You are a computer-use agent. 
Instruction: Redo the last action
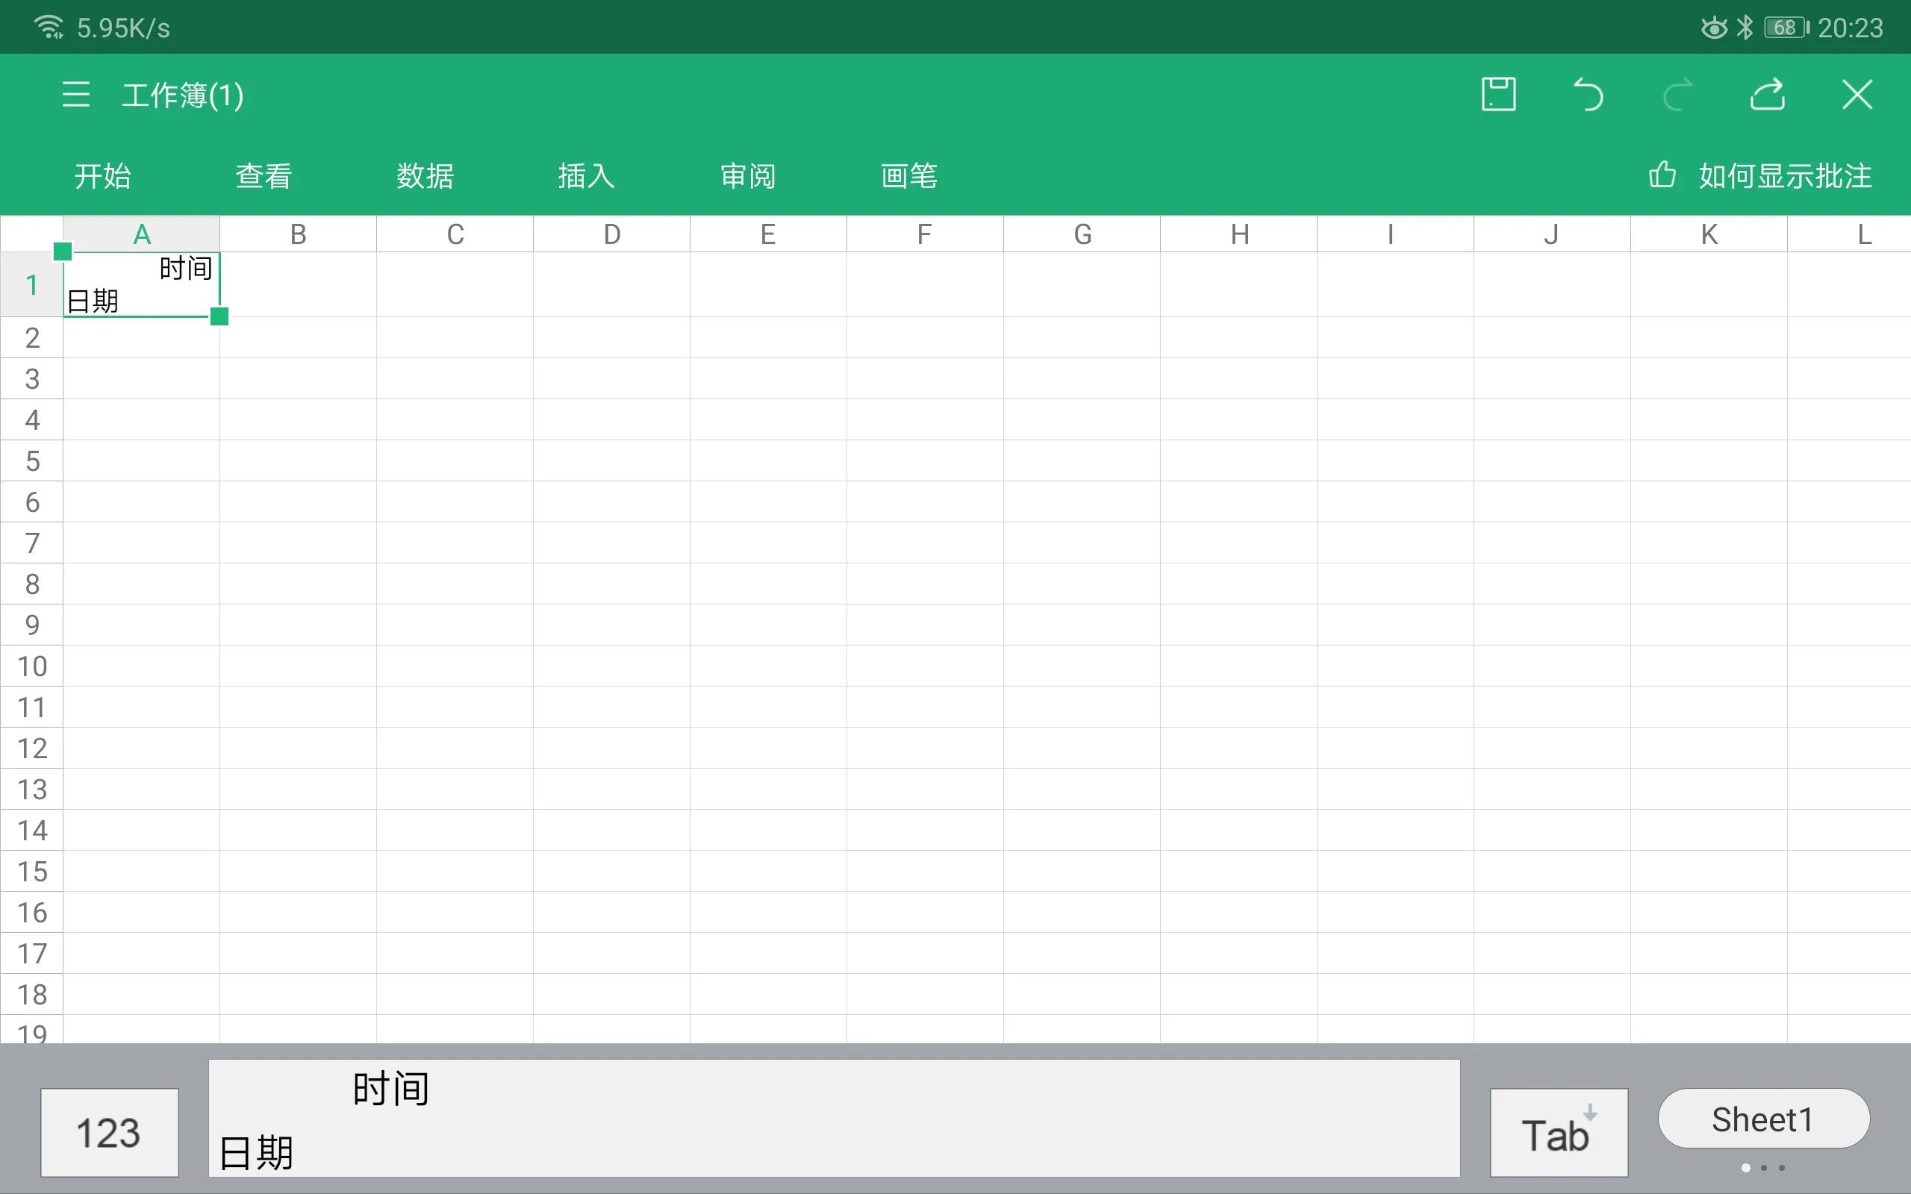[1677, 94]
